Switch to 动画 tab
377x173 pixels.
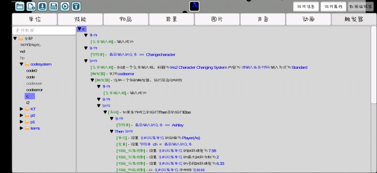309,19
